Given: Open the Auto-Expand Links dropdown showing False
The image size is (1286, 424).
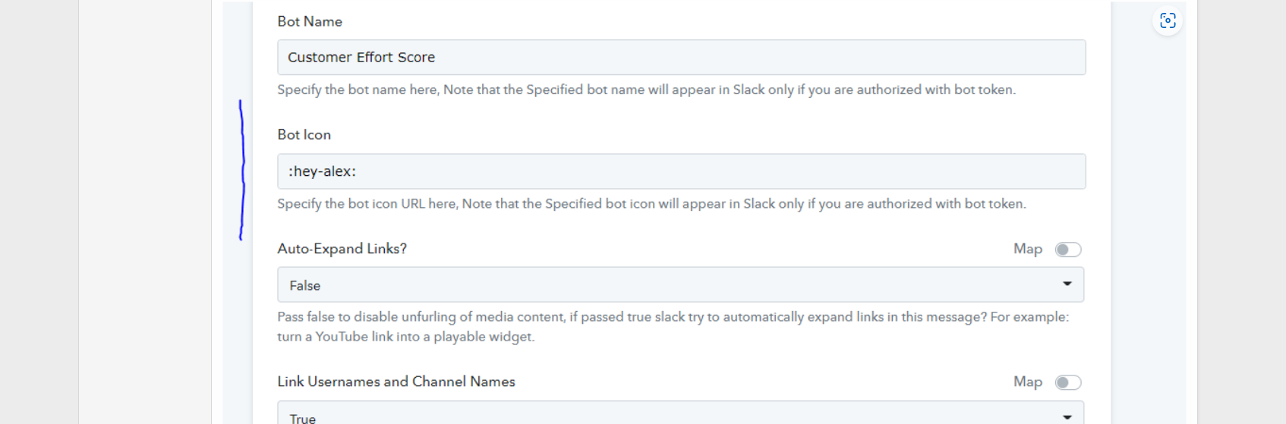Looking at the screenshot, I should point(680,285).
